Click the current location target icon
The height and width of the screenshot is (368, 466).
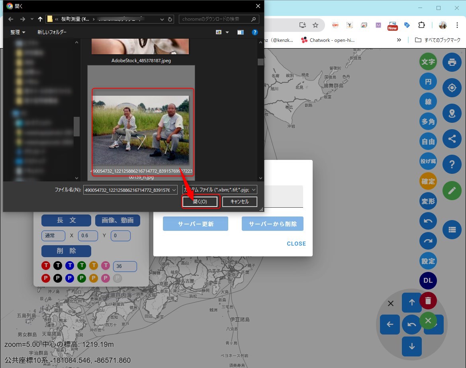click(x=452, y=88)
